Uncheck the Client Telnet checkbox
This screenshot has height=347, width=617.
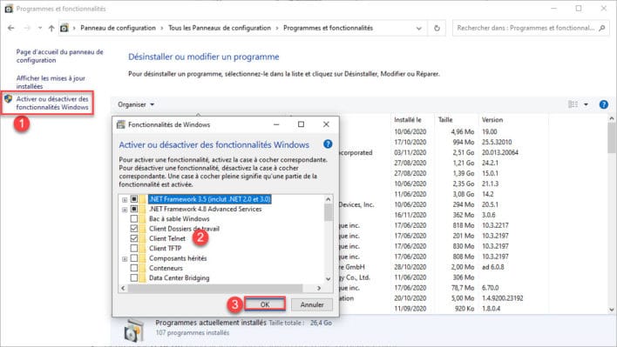click(x=134, y=238)
